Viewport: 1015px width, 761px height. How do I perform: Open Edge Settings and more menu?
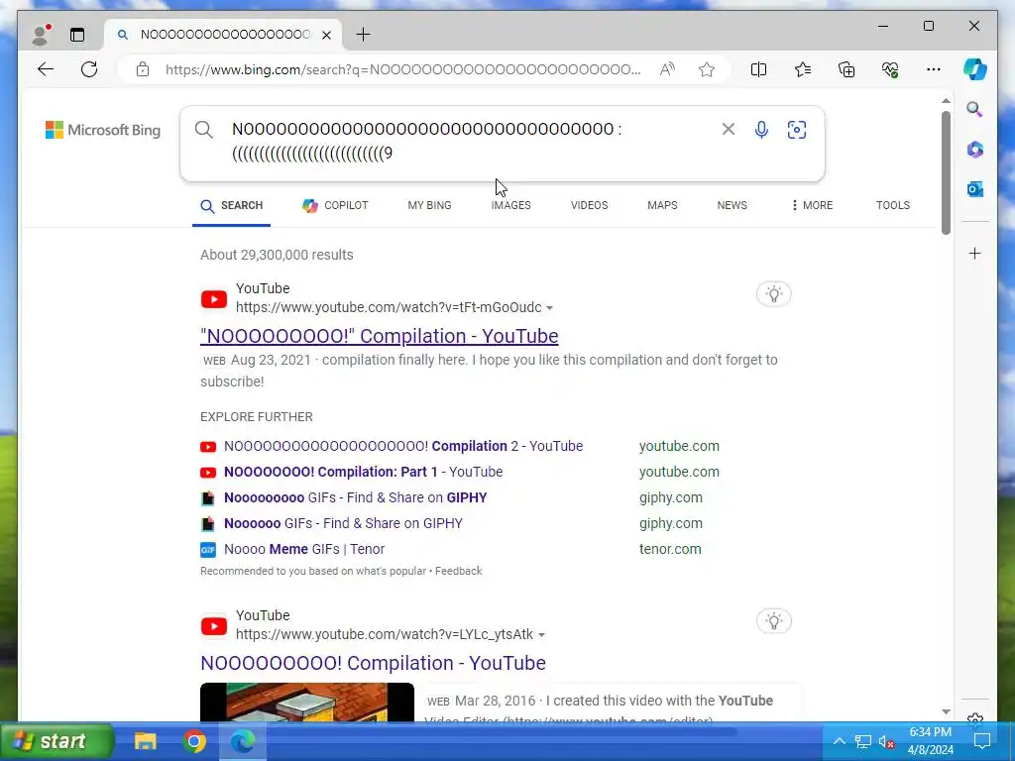coord(934,69)
